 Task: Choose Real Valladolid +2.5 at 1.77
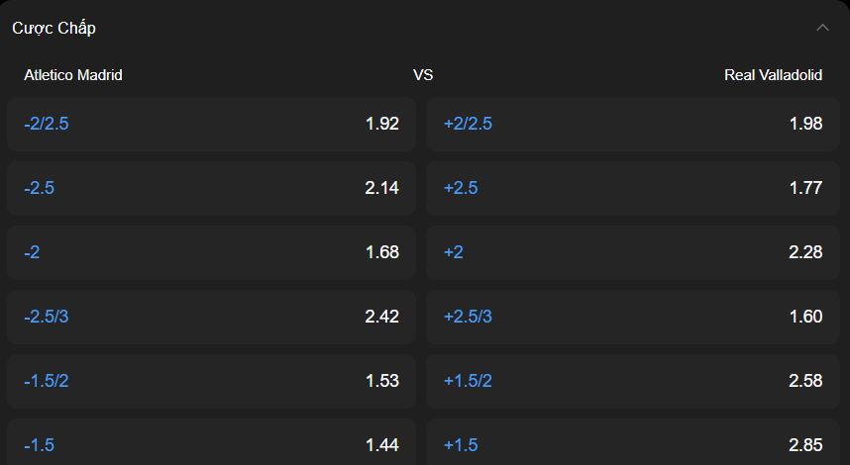coord(633,188)
